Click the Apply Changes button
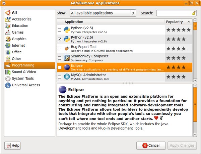Viewport: 201px width, 154px height. (182, 146)
